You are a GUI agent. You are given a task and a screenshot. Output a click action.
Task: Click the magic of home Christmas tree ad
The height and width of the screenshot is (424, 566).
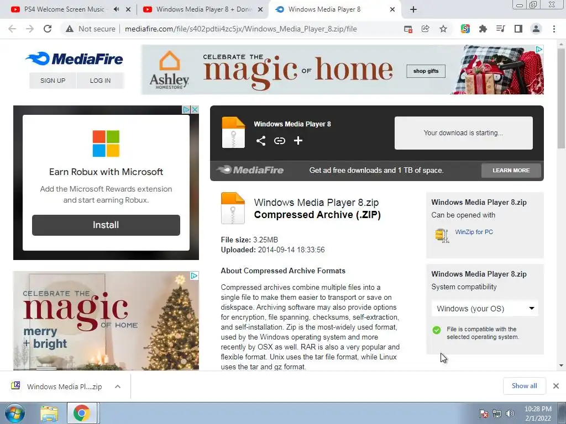tap(106, 321)
